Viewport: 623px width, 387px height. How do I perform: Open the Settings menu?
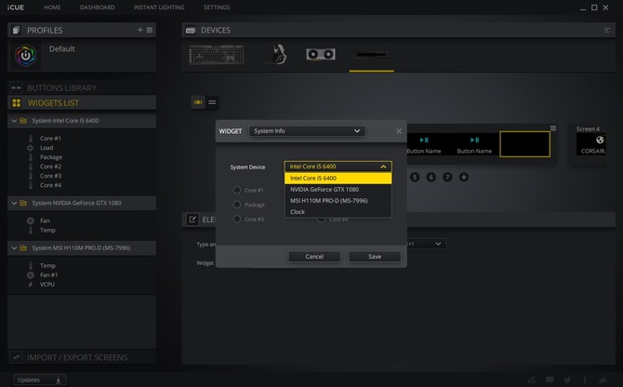217,7
